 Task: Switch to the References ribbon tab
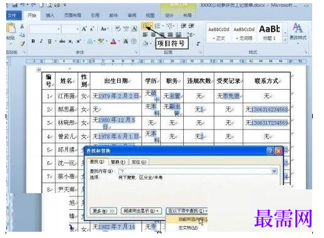(x=95, y=16)
